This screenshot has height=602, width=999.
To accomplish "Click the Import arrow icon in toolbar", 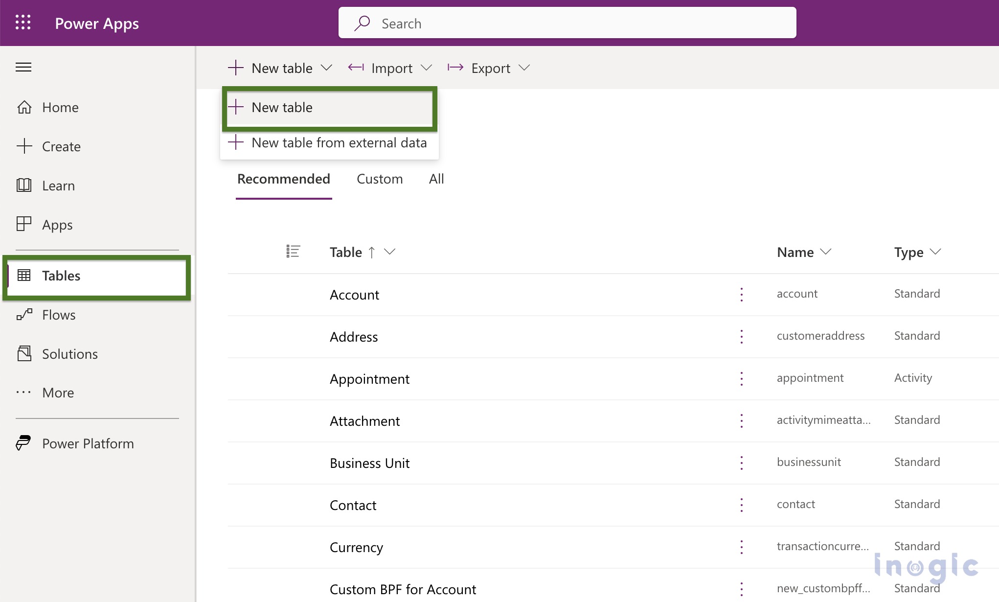I will pyautogui.click(x=356, y=68).
